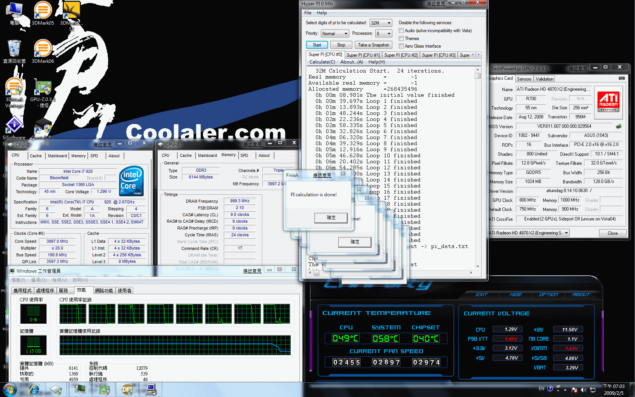Switch to Super PI [CPU #2] tab
Viewport: 635px width, 397px height.
[401, 55]
